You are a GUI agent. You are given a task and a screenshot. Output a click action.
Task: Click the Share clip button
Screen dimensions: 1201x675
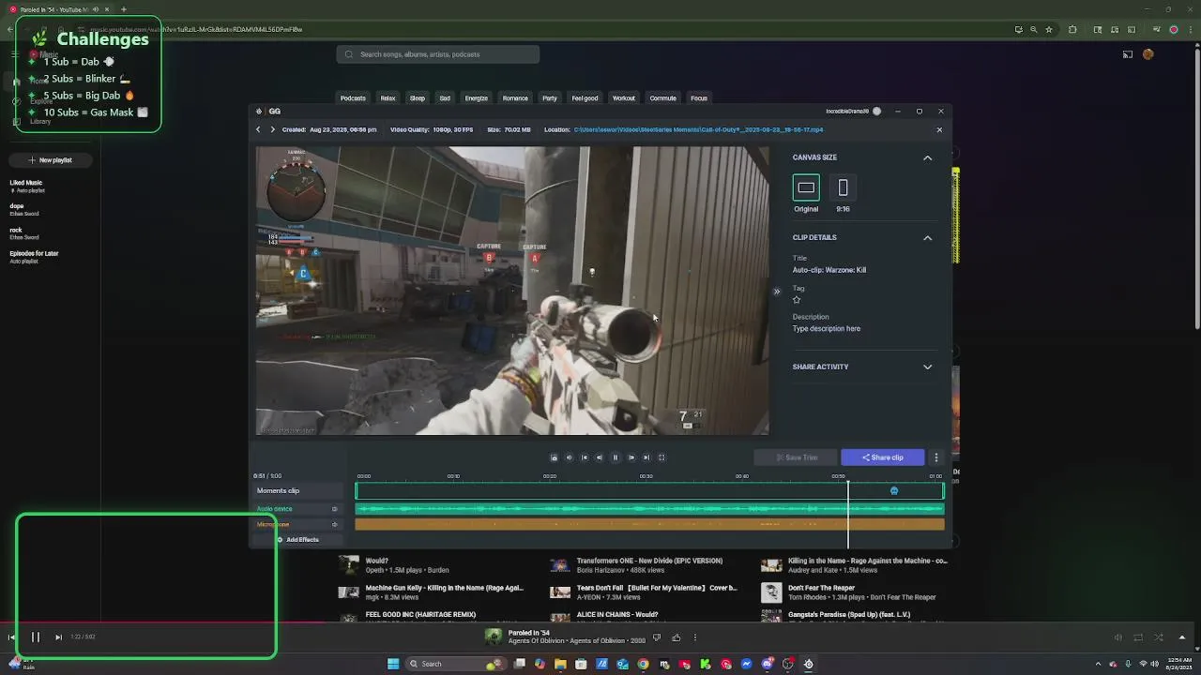point(882,457)
